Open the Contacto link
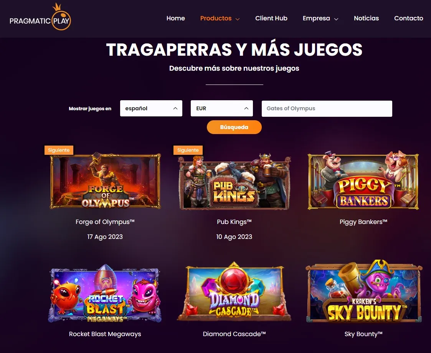The image size is (431, 353). [409, 18]
